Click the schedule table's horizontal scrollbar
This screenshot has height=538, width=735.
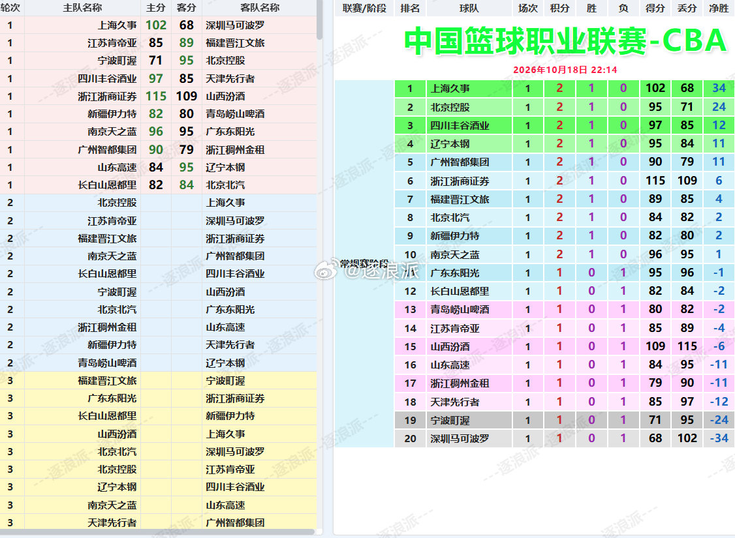pos(157,532)
